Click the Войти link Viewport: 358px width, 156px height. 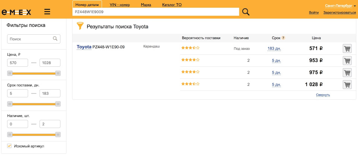click(314, 13)
